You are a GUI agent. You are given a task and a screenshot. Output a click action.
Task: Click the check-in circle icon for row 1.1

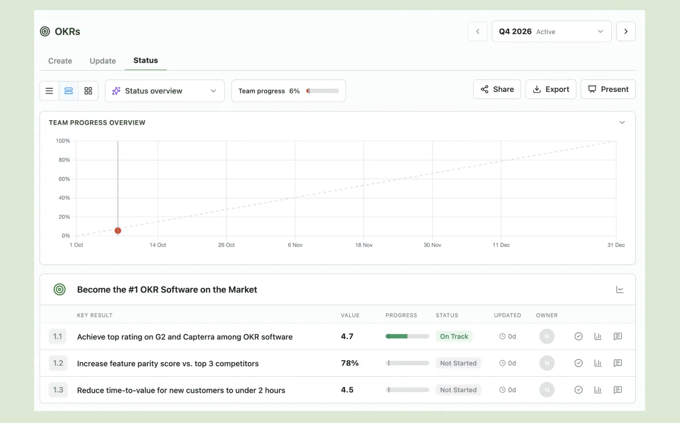[x=579, y=337]
